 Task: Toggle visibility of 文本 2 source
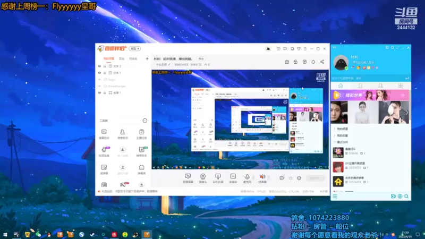pyautogui.click(x=99, y=66)
